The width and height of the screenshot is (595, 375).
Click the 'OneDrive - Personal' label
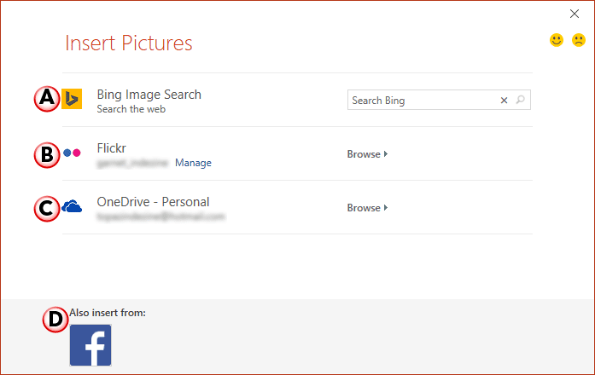(x=153, y=202)
